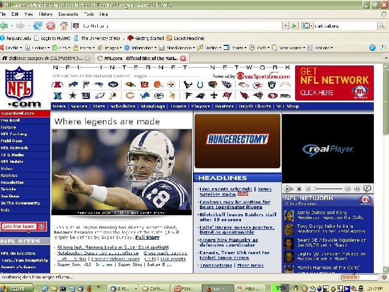This screenshot has height=292, width=389.
Task: Open the Standings navigation tab
Action: click(152, 107)
